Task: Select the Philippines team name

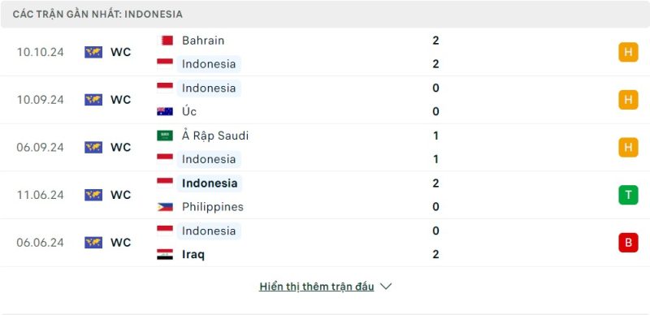Action: 213,207
